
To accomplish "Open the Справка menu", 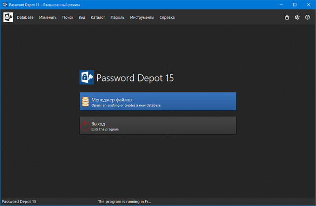I will [167, 17].
